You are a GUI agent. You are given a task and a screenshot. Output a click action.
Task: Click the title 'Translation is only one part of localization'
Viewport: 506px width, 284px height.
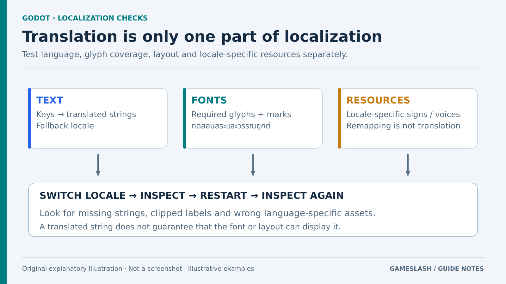pyautogui.click(x=202, y=37)
